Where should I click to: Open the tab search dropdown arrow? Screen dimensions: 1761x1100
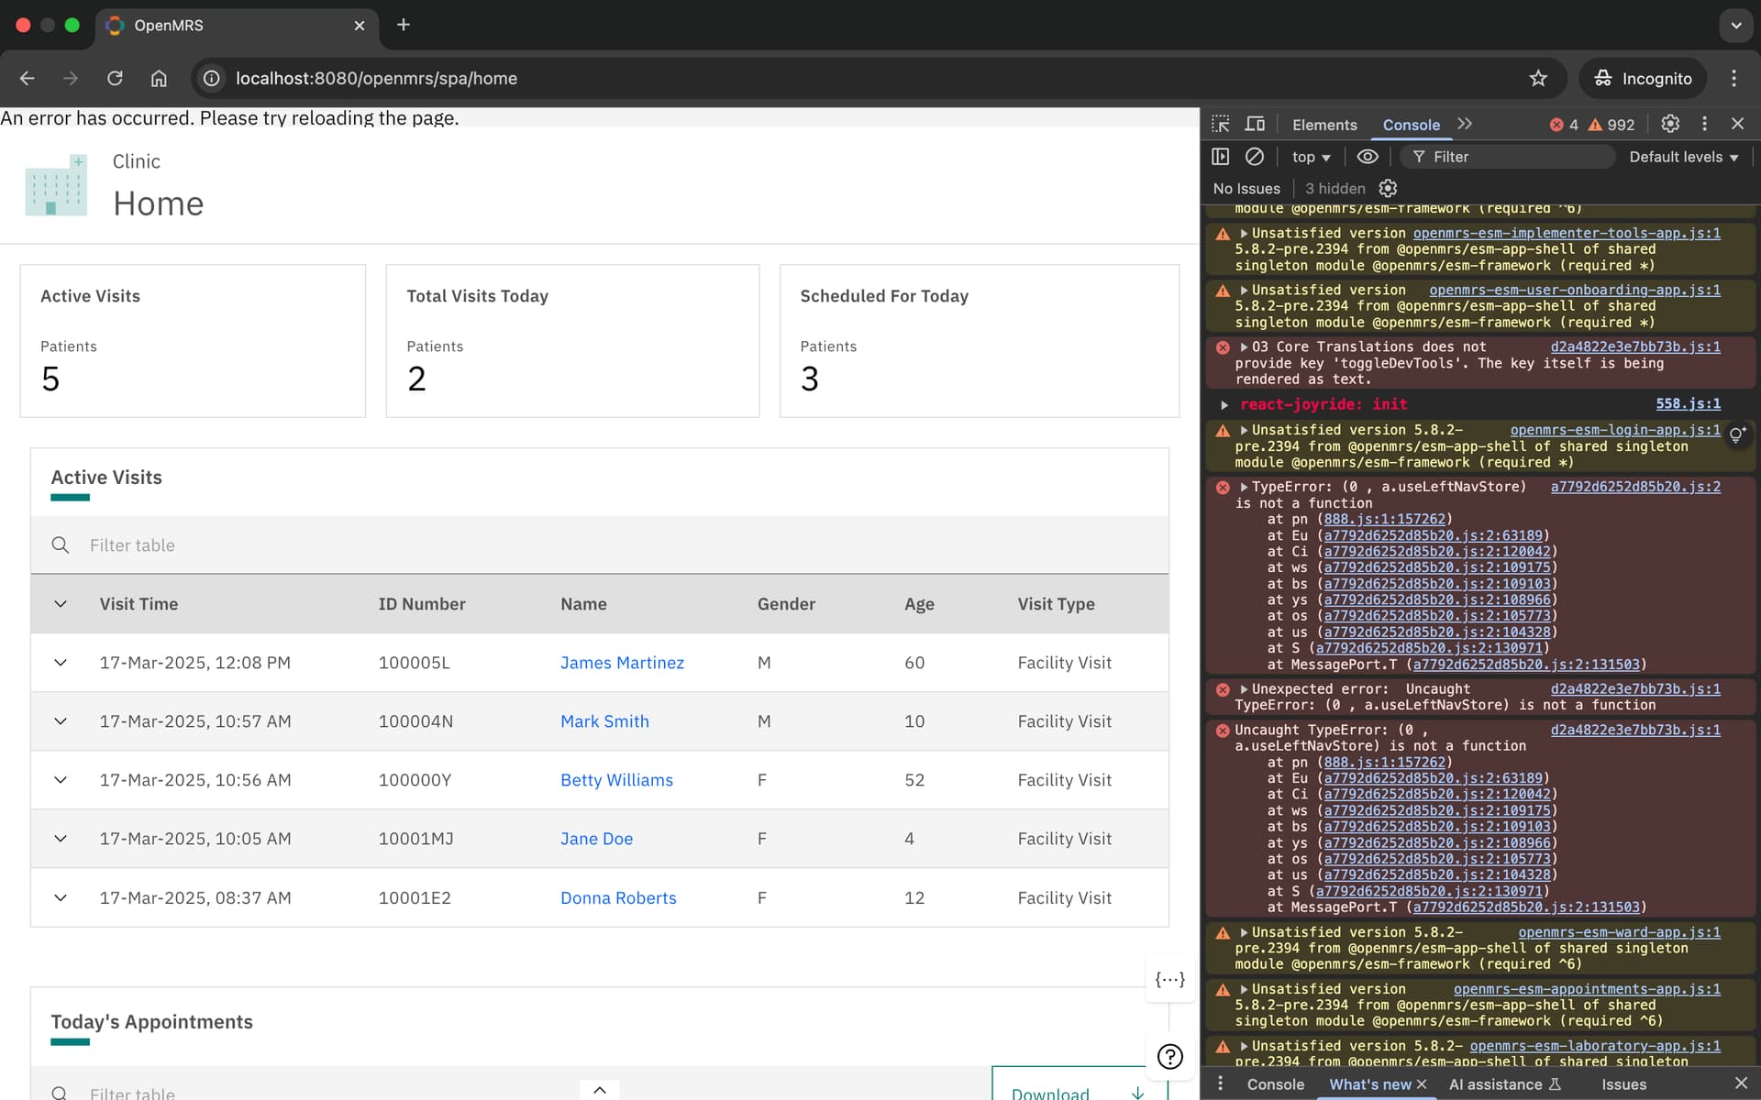1735,26
